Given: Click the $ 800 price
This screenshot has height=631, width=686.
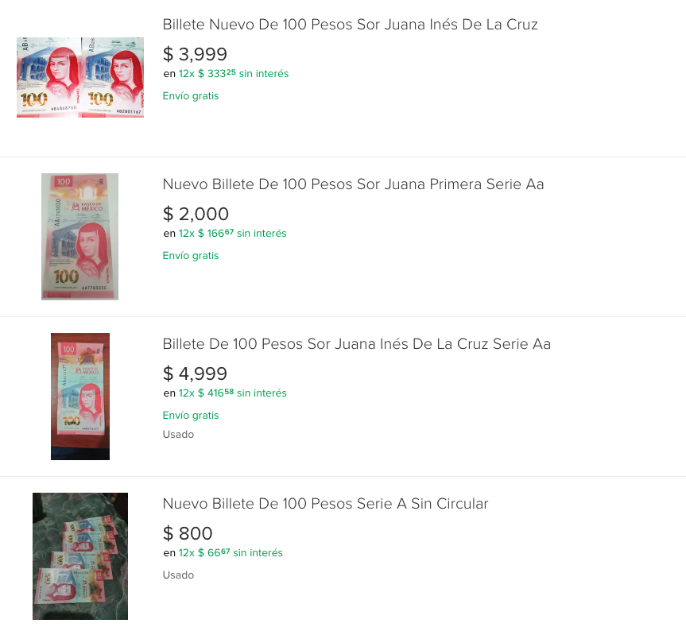Looking at the screenshot, I should [x=188, y=534].
